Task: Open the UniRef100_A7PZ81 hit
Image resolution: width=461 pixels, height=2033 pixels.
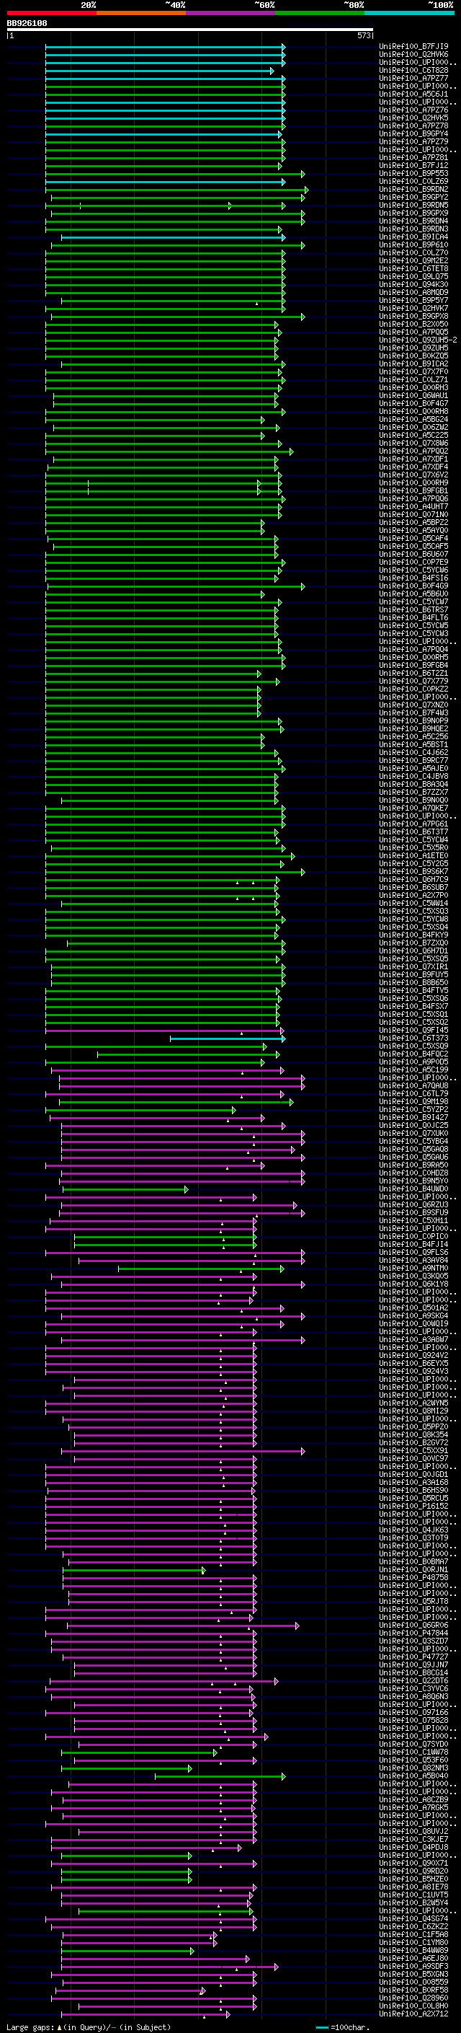Action: 413,158
